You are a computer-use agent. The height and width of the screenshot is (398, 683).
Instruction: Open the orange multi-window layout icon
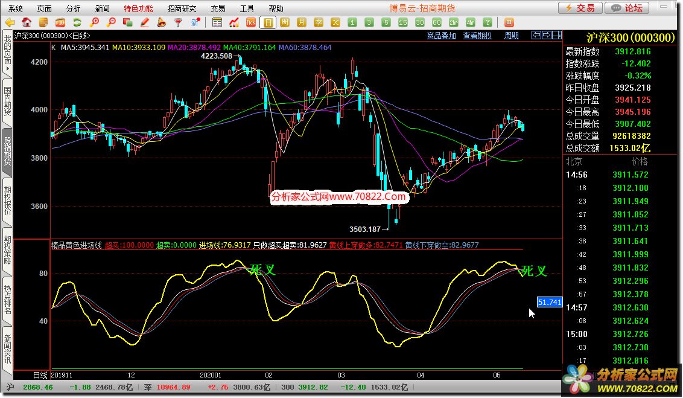[509, 22]
